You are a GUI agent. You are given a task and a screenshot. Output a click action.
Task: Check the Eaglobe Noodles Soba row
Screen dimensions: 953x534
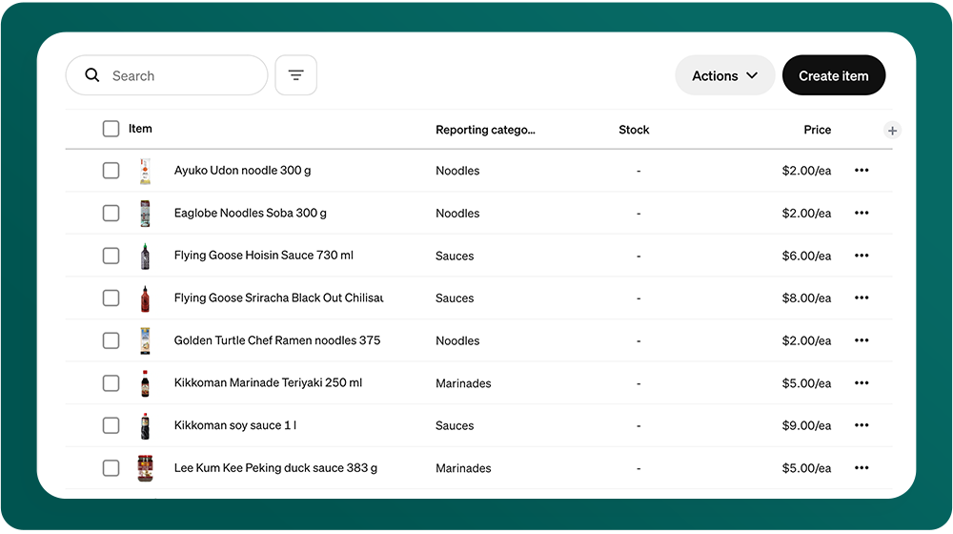[111, 213]
